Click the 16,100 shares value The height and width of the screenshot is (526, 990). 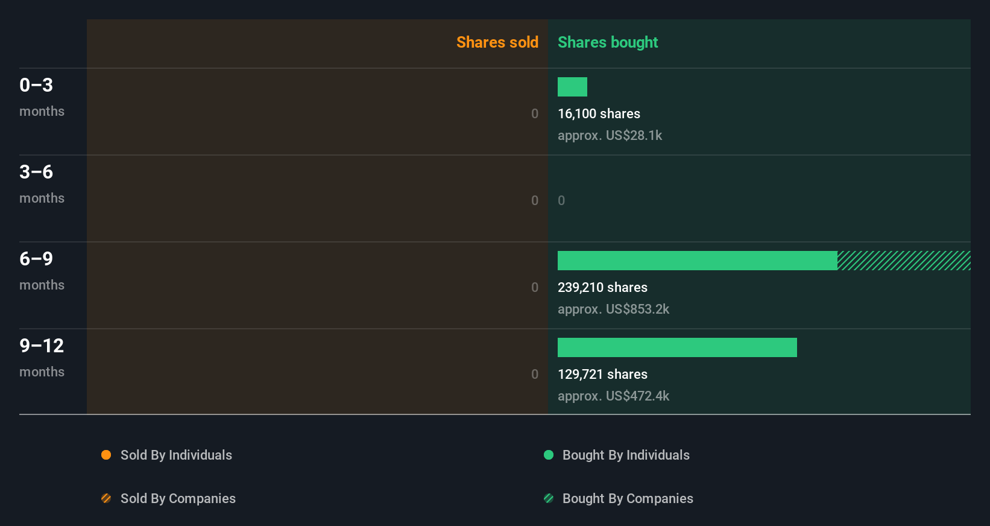point(599,113)
